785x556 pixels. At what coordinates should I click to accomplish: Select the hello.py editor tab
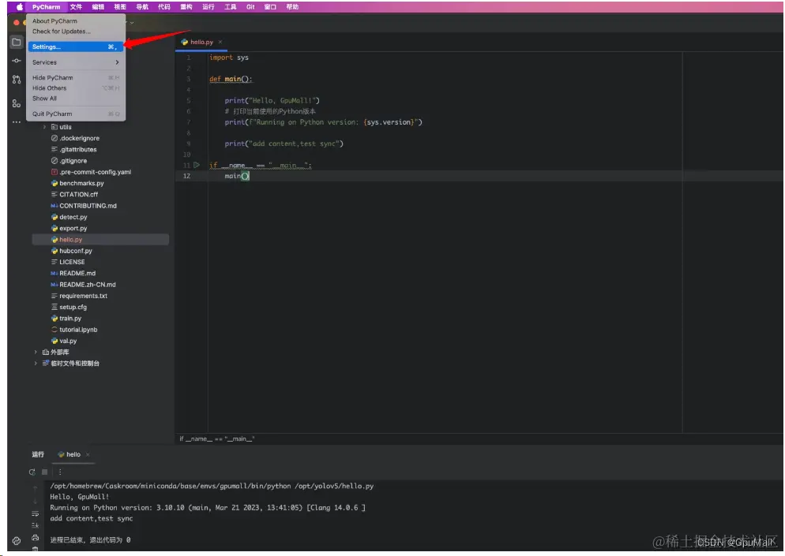point(201,42)
